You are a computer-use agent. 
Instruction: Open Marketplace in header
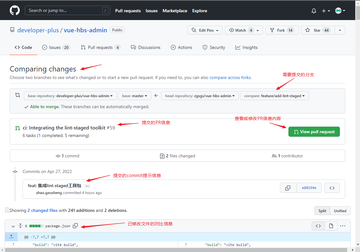pos(175,11)
